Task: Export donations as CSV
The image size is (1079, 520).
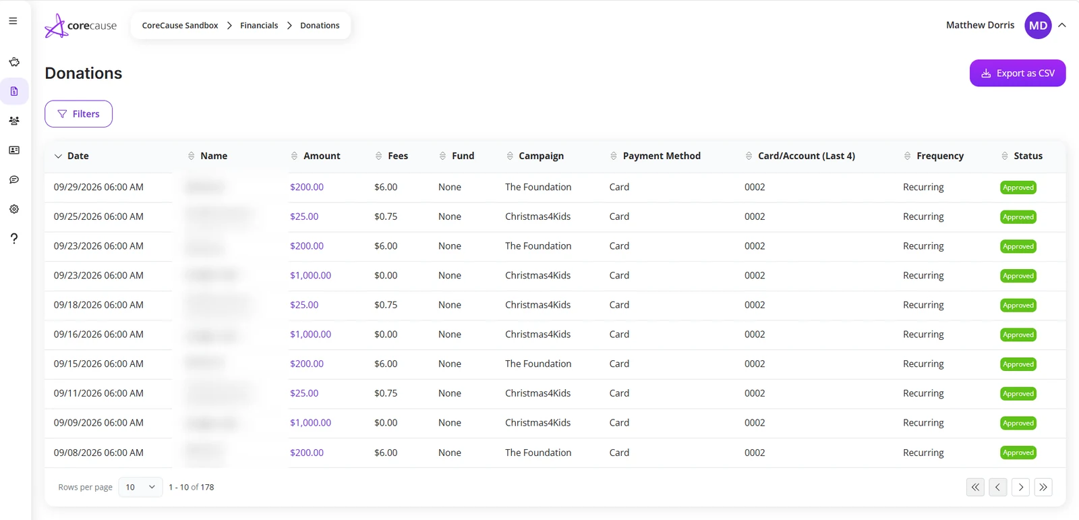Action: tap(1018, 73)
